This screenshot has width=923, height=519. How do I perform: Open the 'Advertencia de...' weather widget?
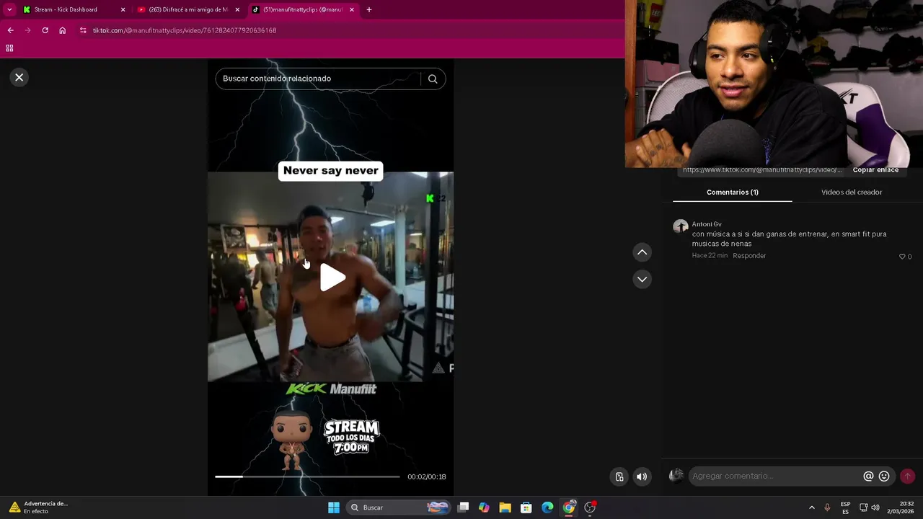click(38, 507)
